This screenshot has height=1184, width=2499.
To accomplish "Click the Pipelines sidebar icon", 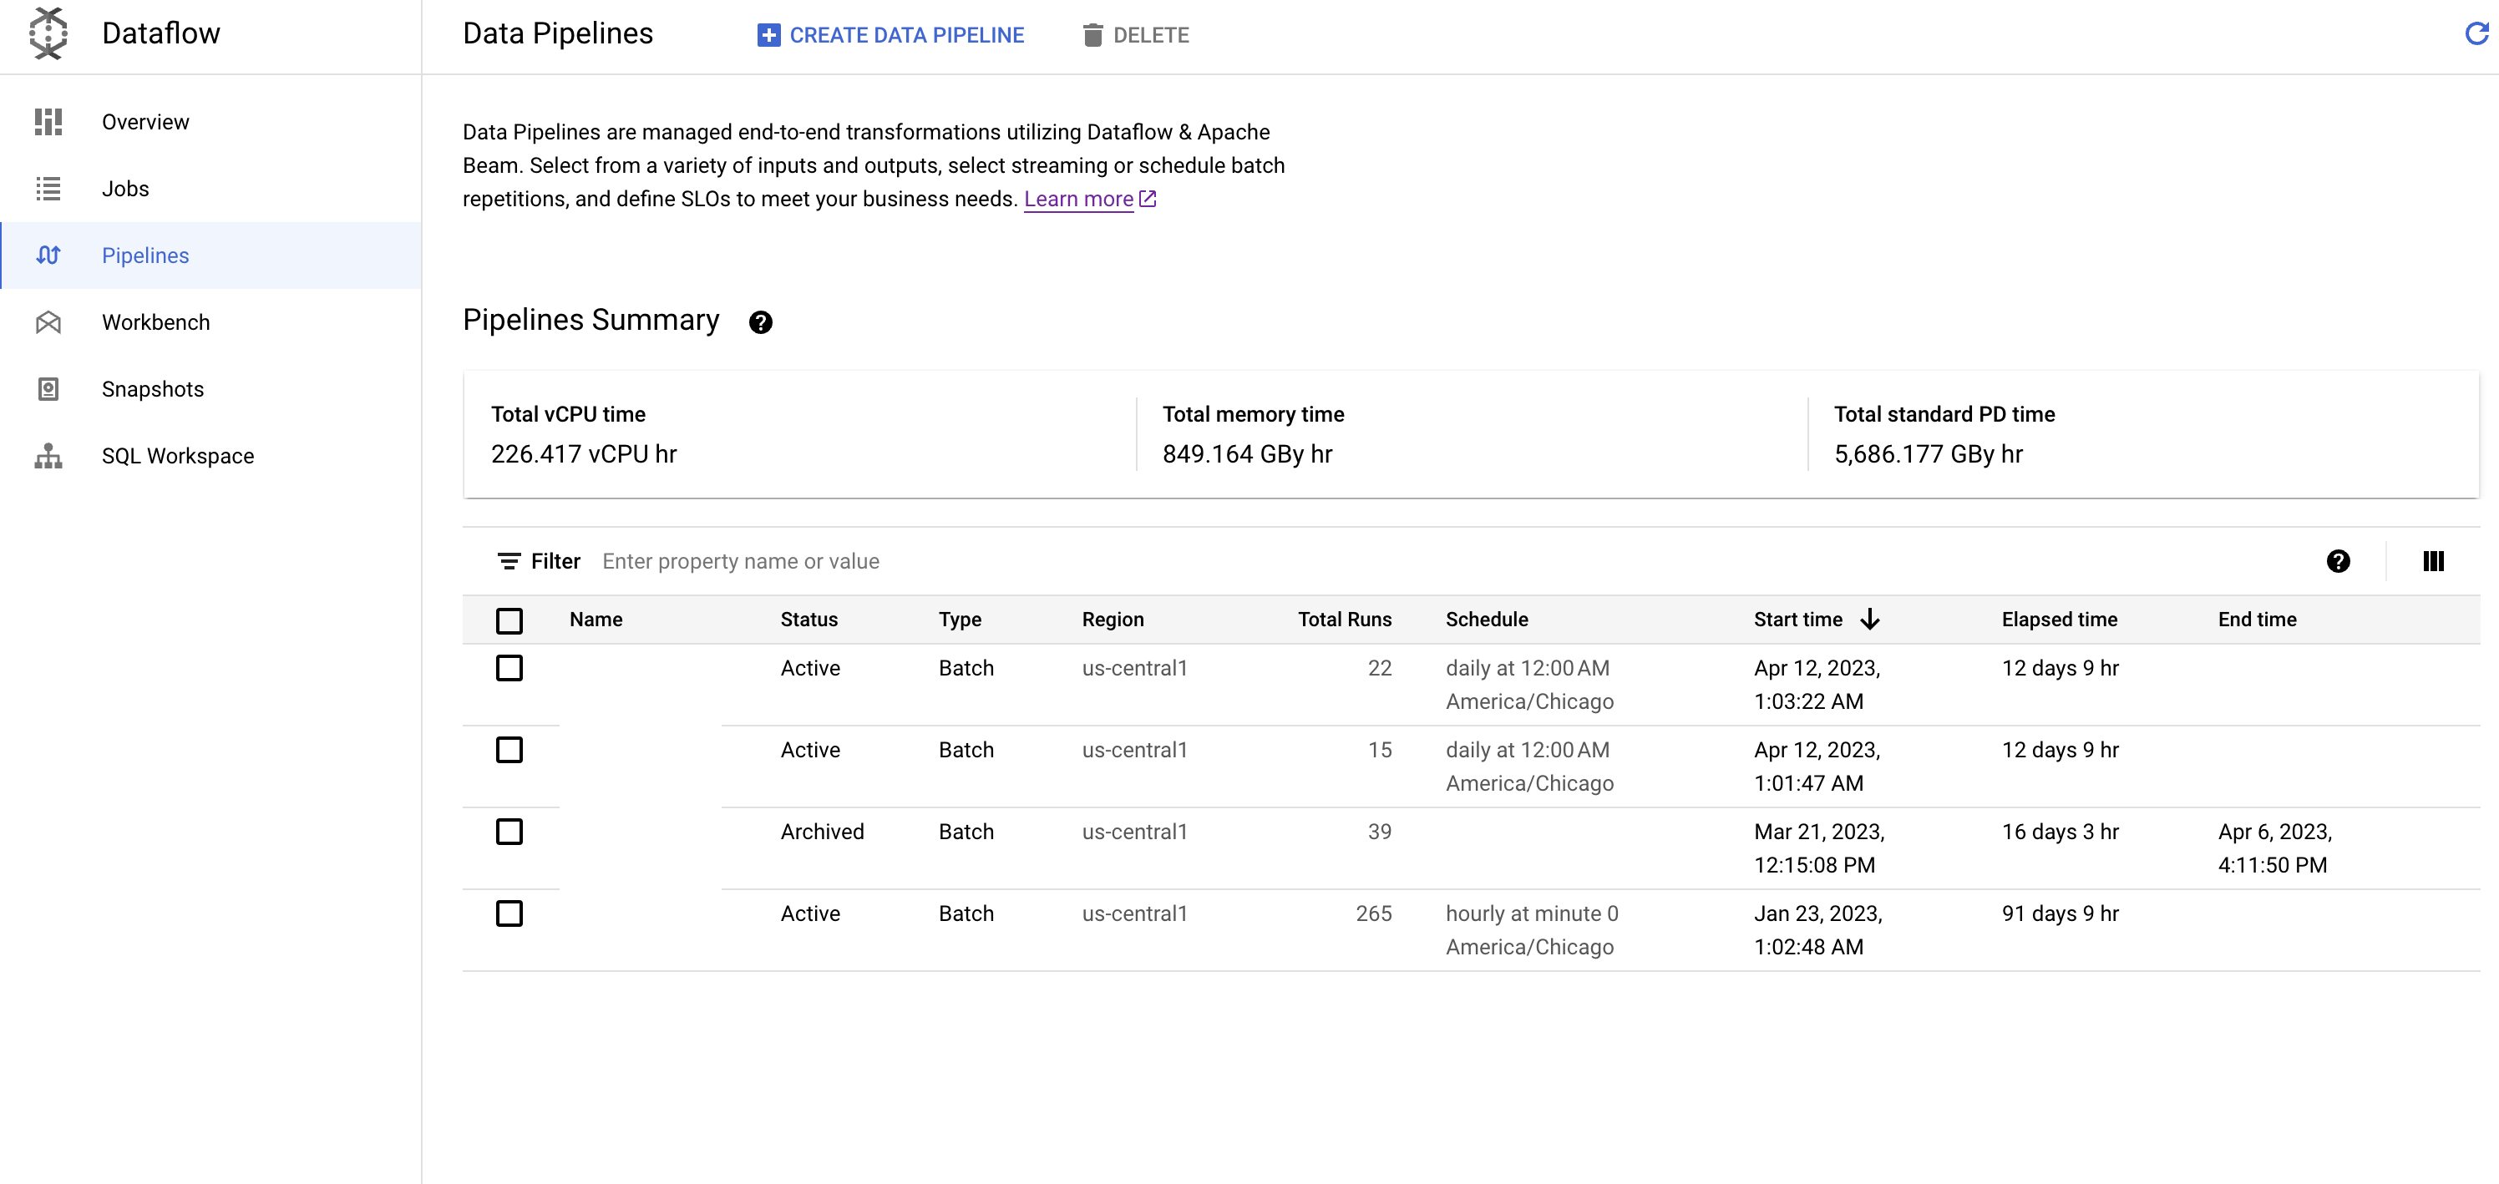I will (48, 255).
